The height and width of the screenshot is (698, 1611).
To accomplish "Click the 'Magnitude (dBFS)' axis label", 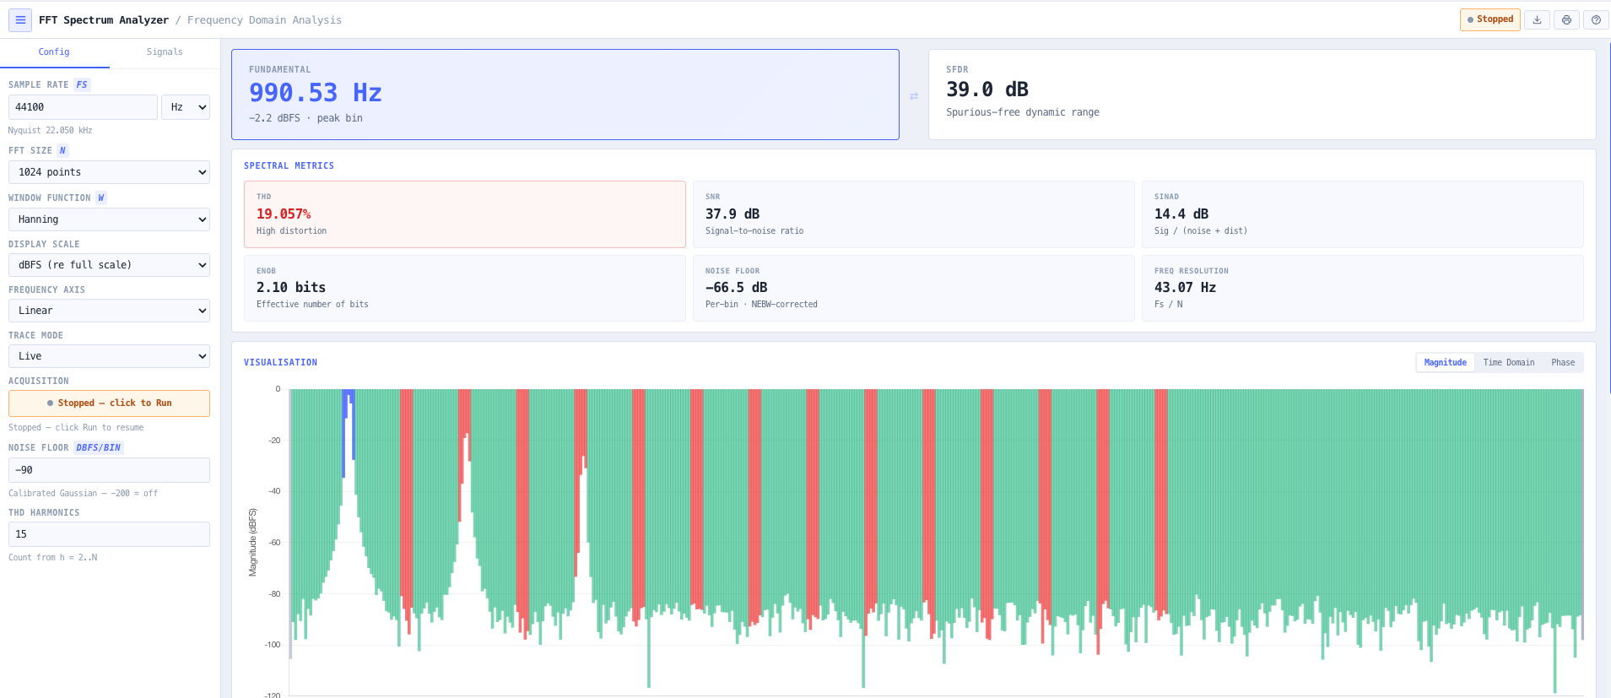I will 252,543.
